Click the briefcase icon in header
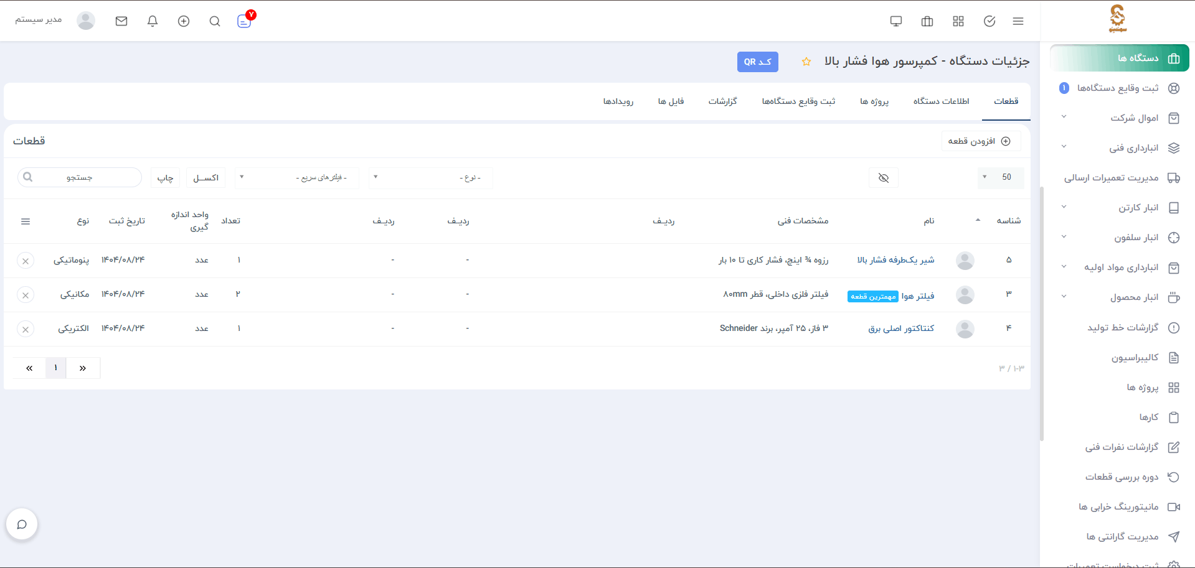This screenshot has width=1195, height=568. (927, 21)
